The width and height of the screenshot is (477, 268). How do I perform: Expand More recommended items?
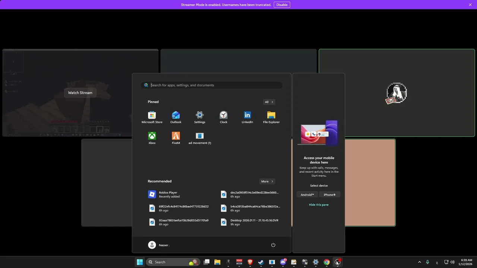[x=267, y=181]
